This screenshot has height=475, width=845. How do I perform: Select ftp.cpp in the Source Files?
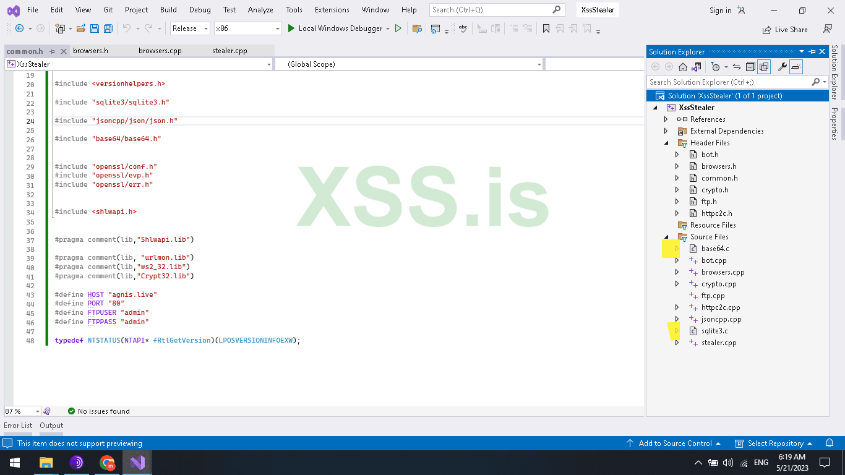click(x=713, y=296)
